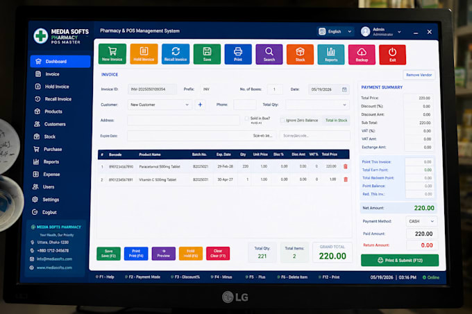Click the Phone input field

(x=245, y=105)
